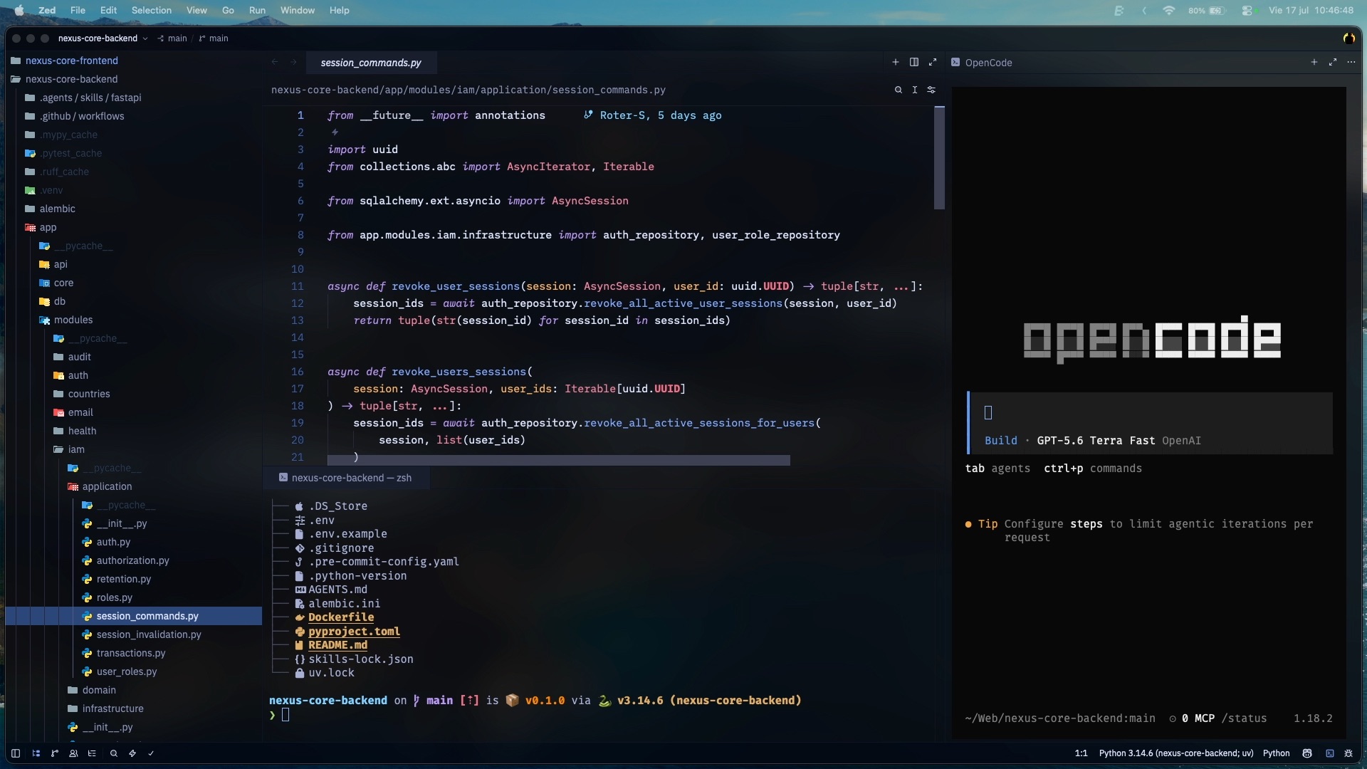Go back with the navigation arrow
The width and height of the screenshot is (1367, 769).
pyautogui.click(x=275, y=63)
